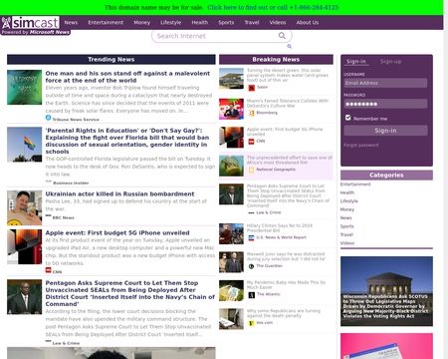
Task: Click The Guardian source icon
Action: [251, 266]
